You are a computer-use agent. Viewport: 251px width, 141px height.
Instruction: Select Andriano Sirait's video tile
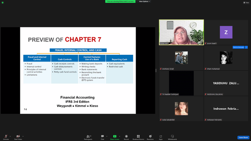coord(181,58)
